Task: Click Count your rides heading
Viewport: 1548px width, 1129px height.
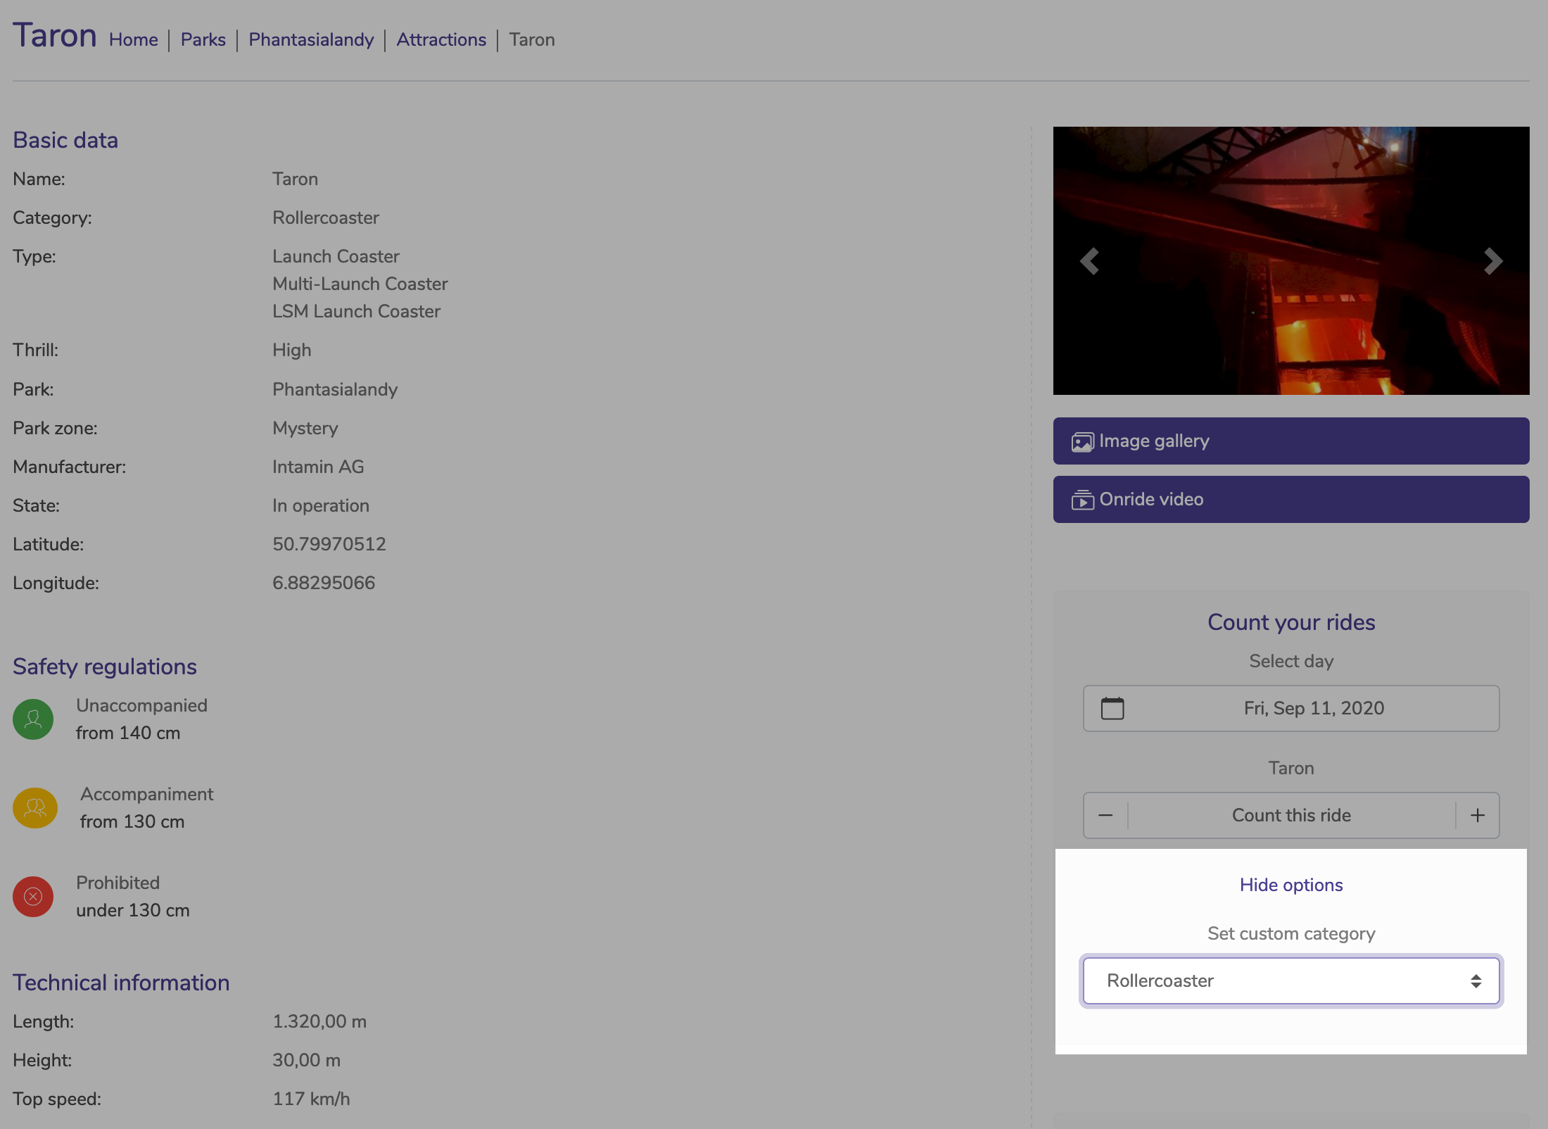Action: 1291,622
